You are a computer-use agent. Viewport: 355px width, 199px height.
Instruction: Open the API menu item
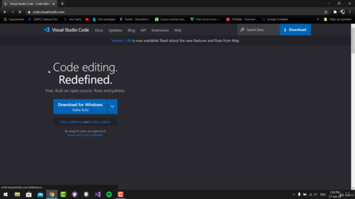click(x=143, y=30)
